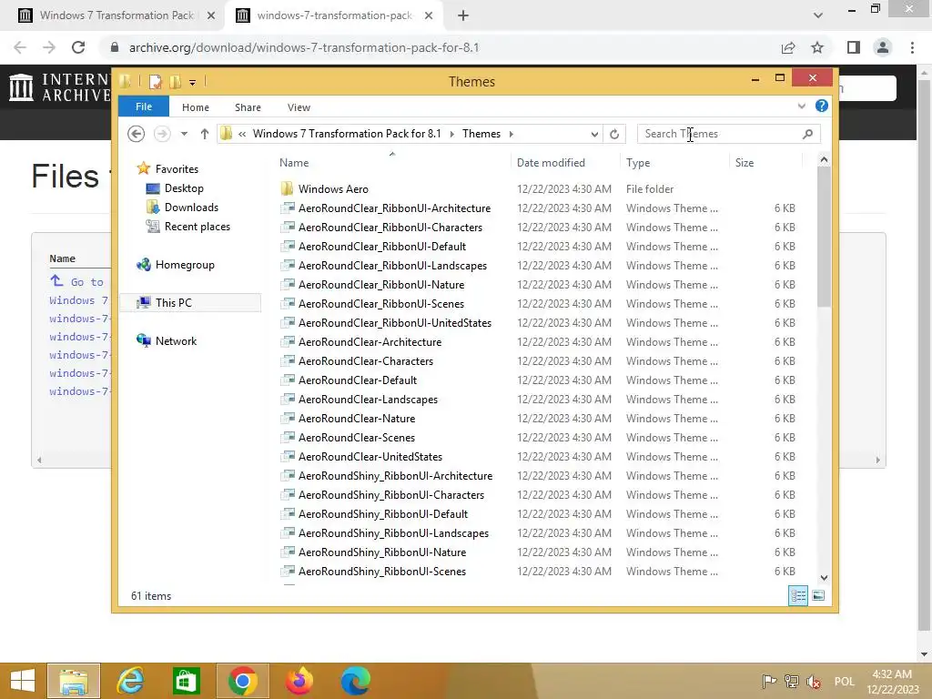Expand the address bar history dropdown

(594, 135)
